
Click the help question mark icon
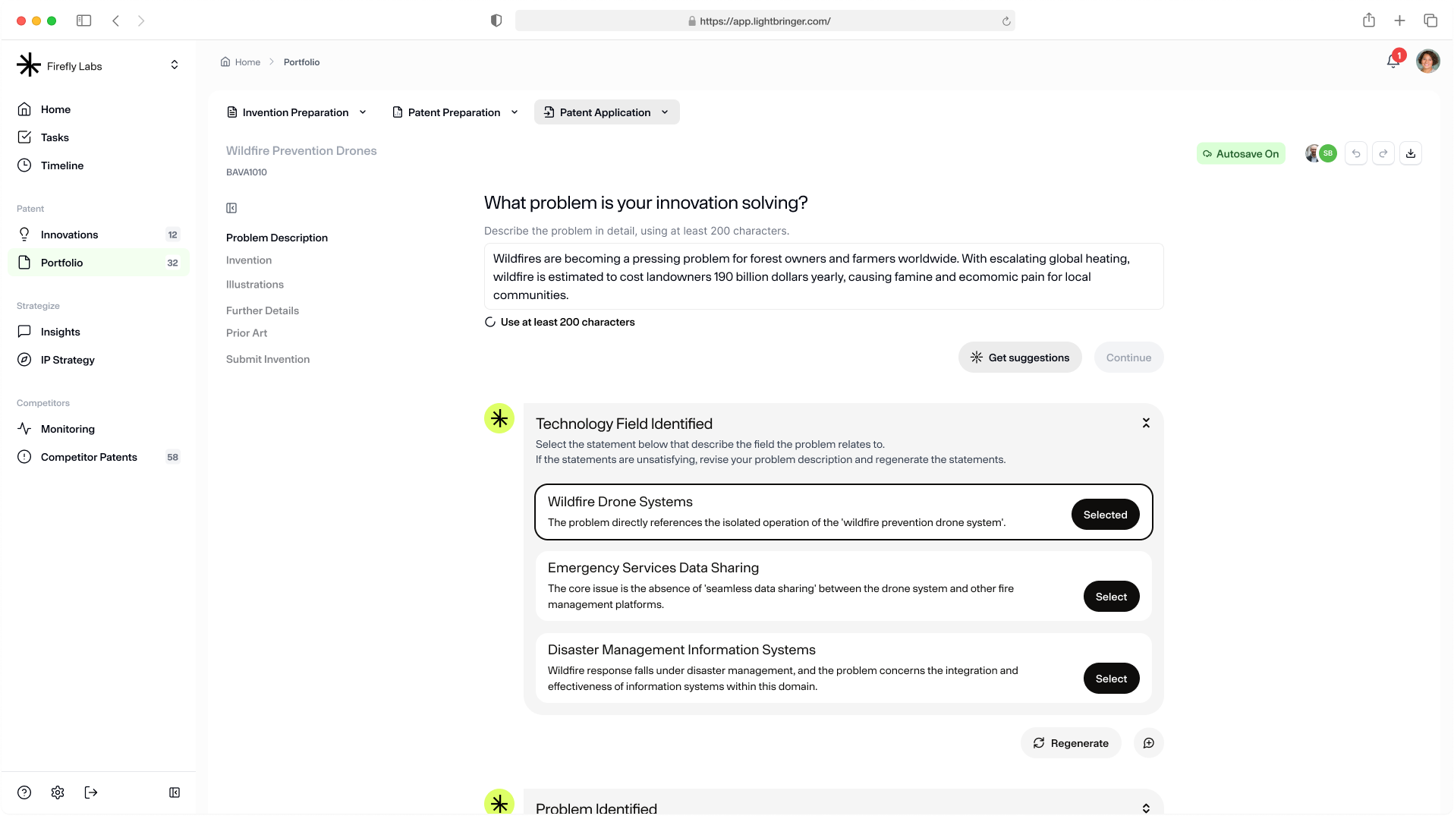tap(24, 792)
